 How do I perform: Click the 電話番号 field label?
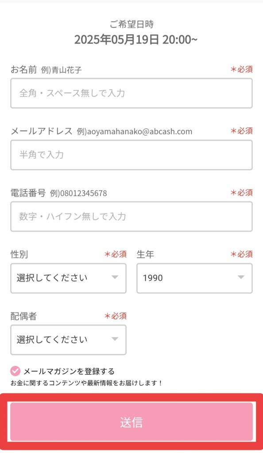click(28, 193)
